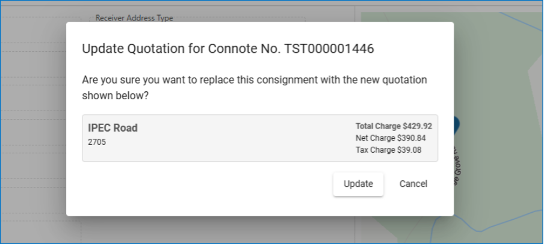
Task: Click the Update button
Action: (x=358, y=184)
